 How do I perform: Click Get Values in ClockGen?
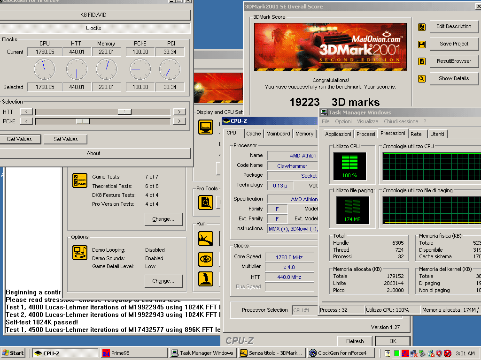(20, 139)
